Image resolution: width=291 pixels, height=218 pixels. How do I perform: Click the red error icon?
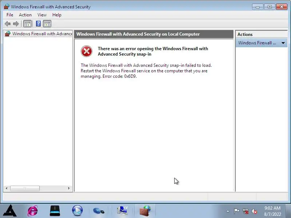pos(87,51)
